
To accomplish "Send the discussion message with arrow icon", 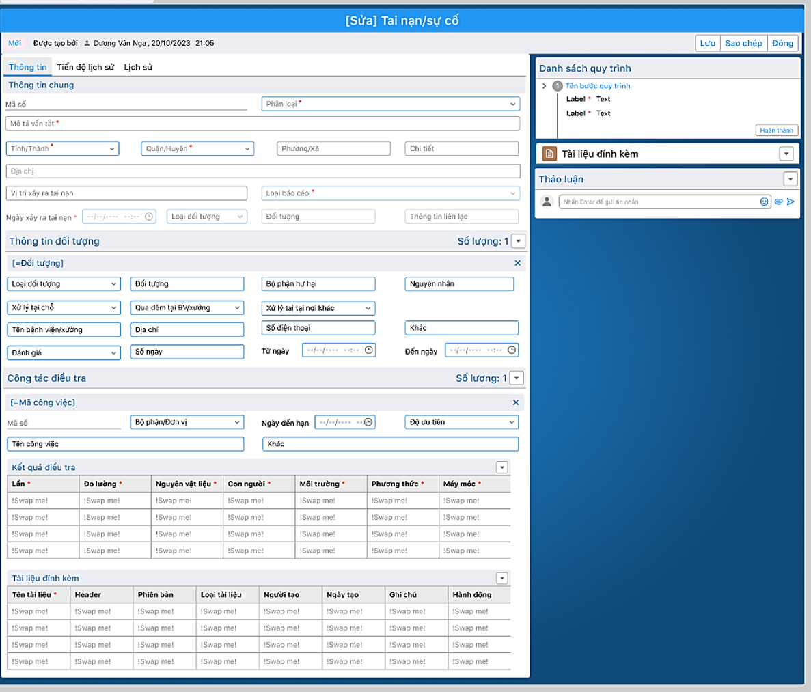I will click(791, 202).
